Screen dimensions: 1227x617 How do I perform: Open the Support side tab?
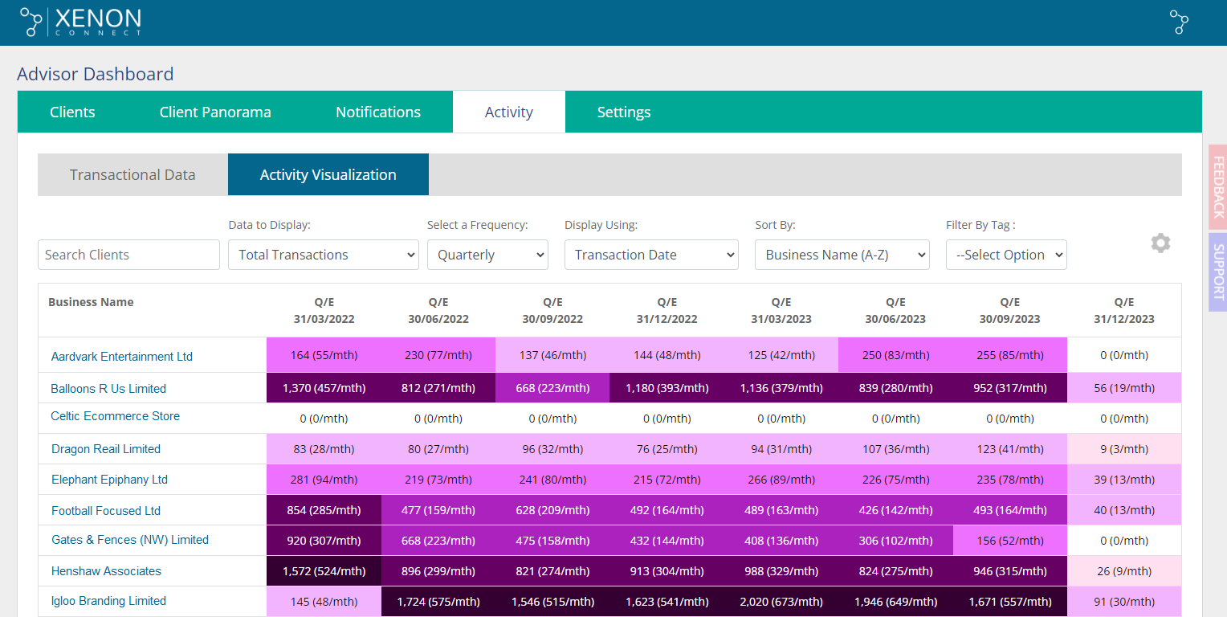1217,272
